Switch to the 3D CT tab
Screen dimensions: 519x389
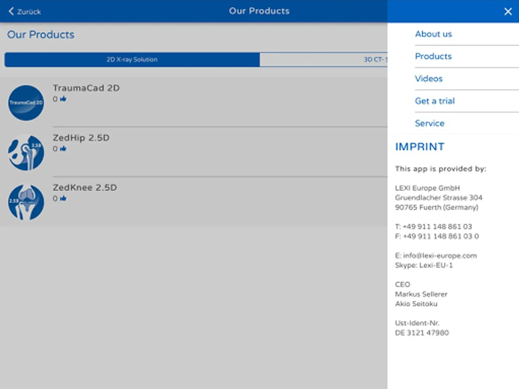point(324,60)
